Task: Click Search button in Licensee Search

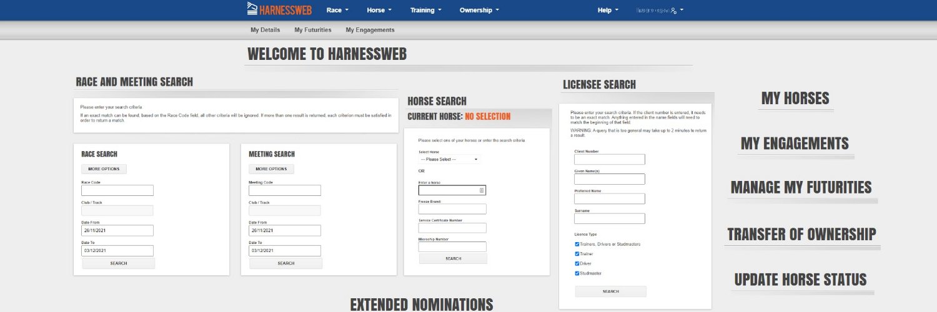Action: point(611,291)
